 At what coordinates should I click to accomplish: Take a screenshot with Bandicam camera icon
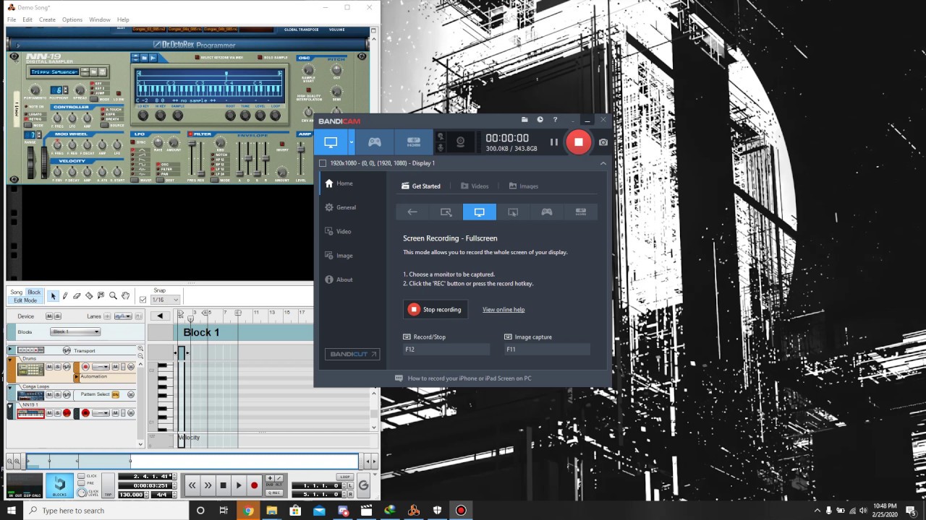(603, 142)
